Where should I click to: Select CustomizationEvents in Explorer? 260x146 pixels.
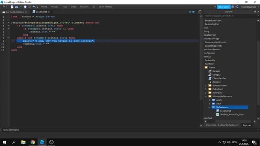tap(215, 42)
